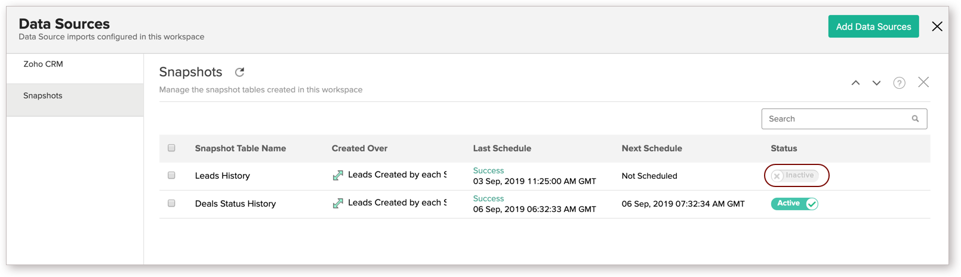Close the Snapshots panel

923,82
